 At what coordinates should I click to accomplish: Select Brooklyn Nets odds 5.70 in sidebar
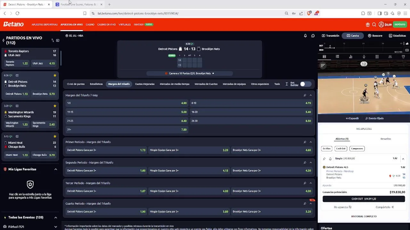[44, 94]
